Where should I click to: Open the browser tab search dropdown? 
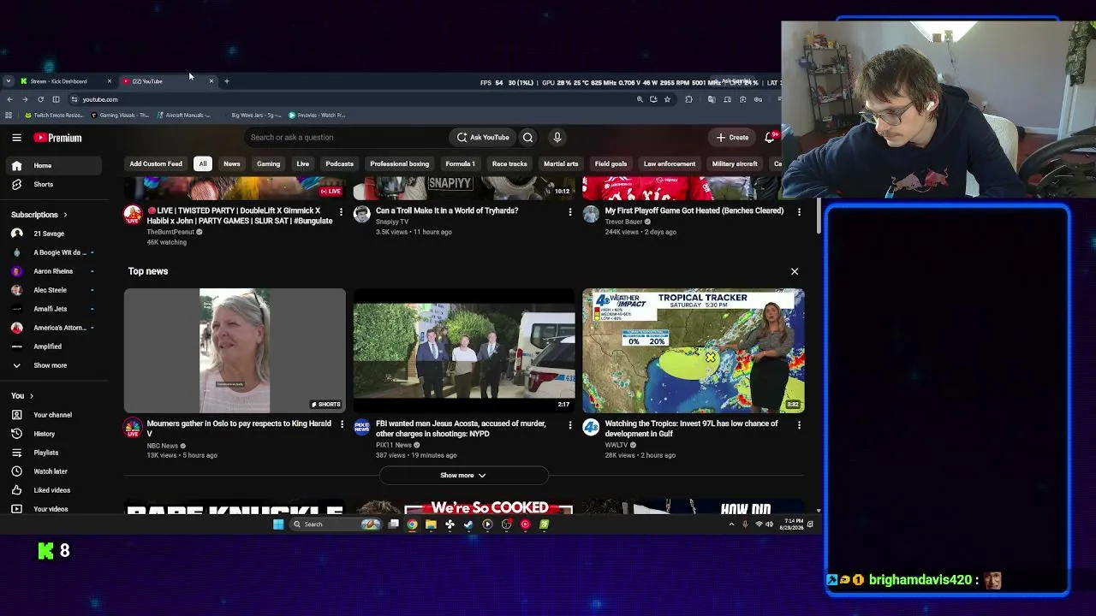[x=9, y=81]
